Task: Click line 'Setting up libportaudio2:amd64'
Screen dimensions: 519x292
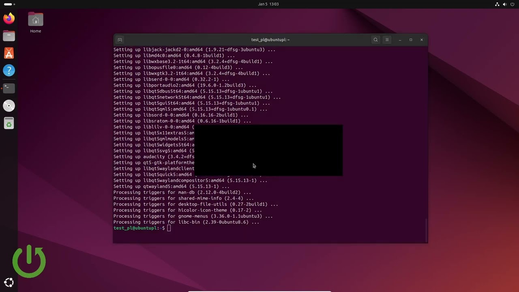Action: (x=185, y=85)
